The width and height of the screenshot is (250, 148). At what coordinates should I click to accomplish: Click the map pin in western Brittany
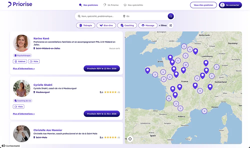click(x=147, y=70)
